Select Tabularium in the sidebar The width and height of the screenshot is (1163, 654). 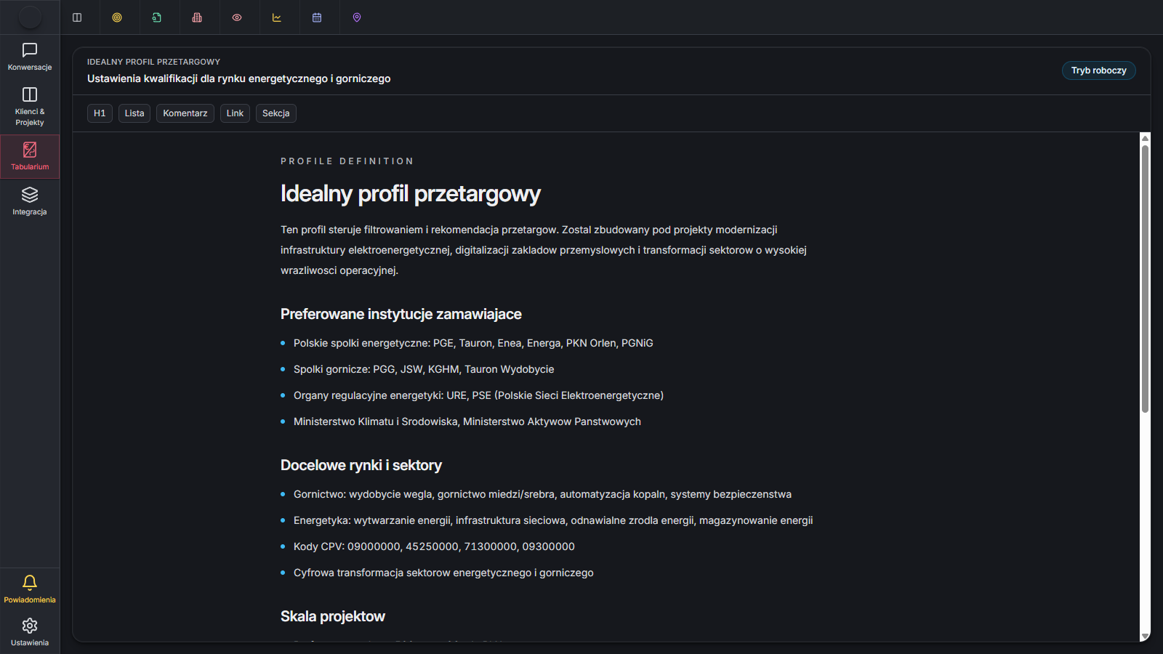click(30, 156)
